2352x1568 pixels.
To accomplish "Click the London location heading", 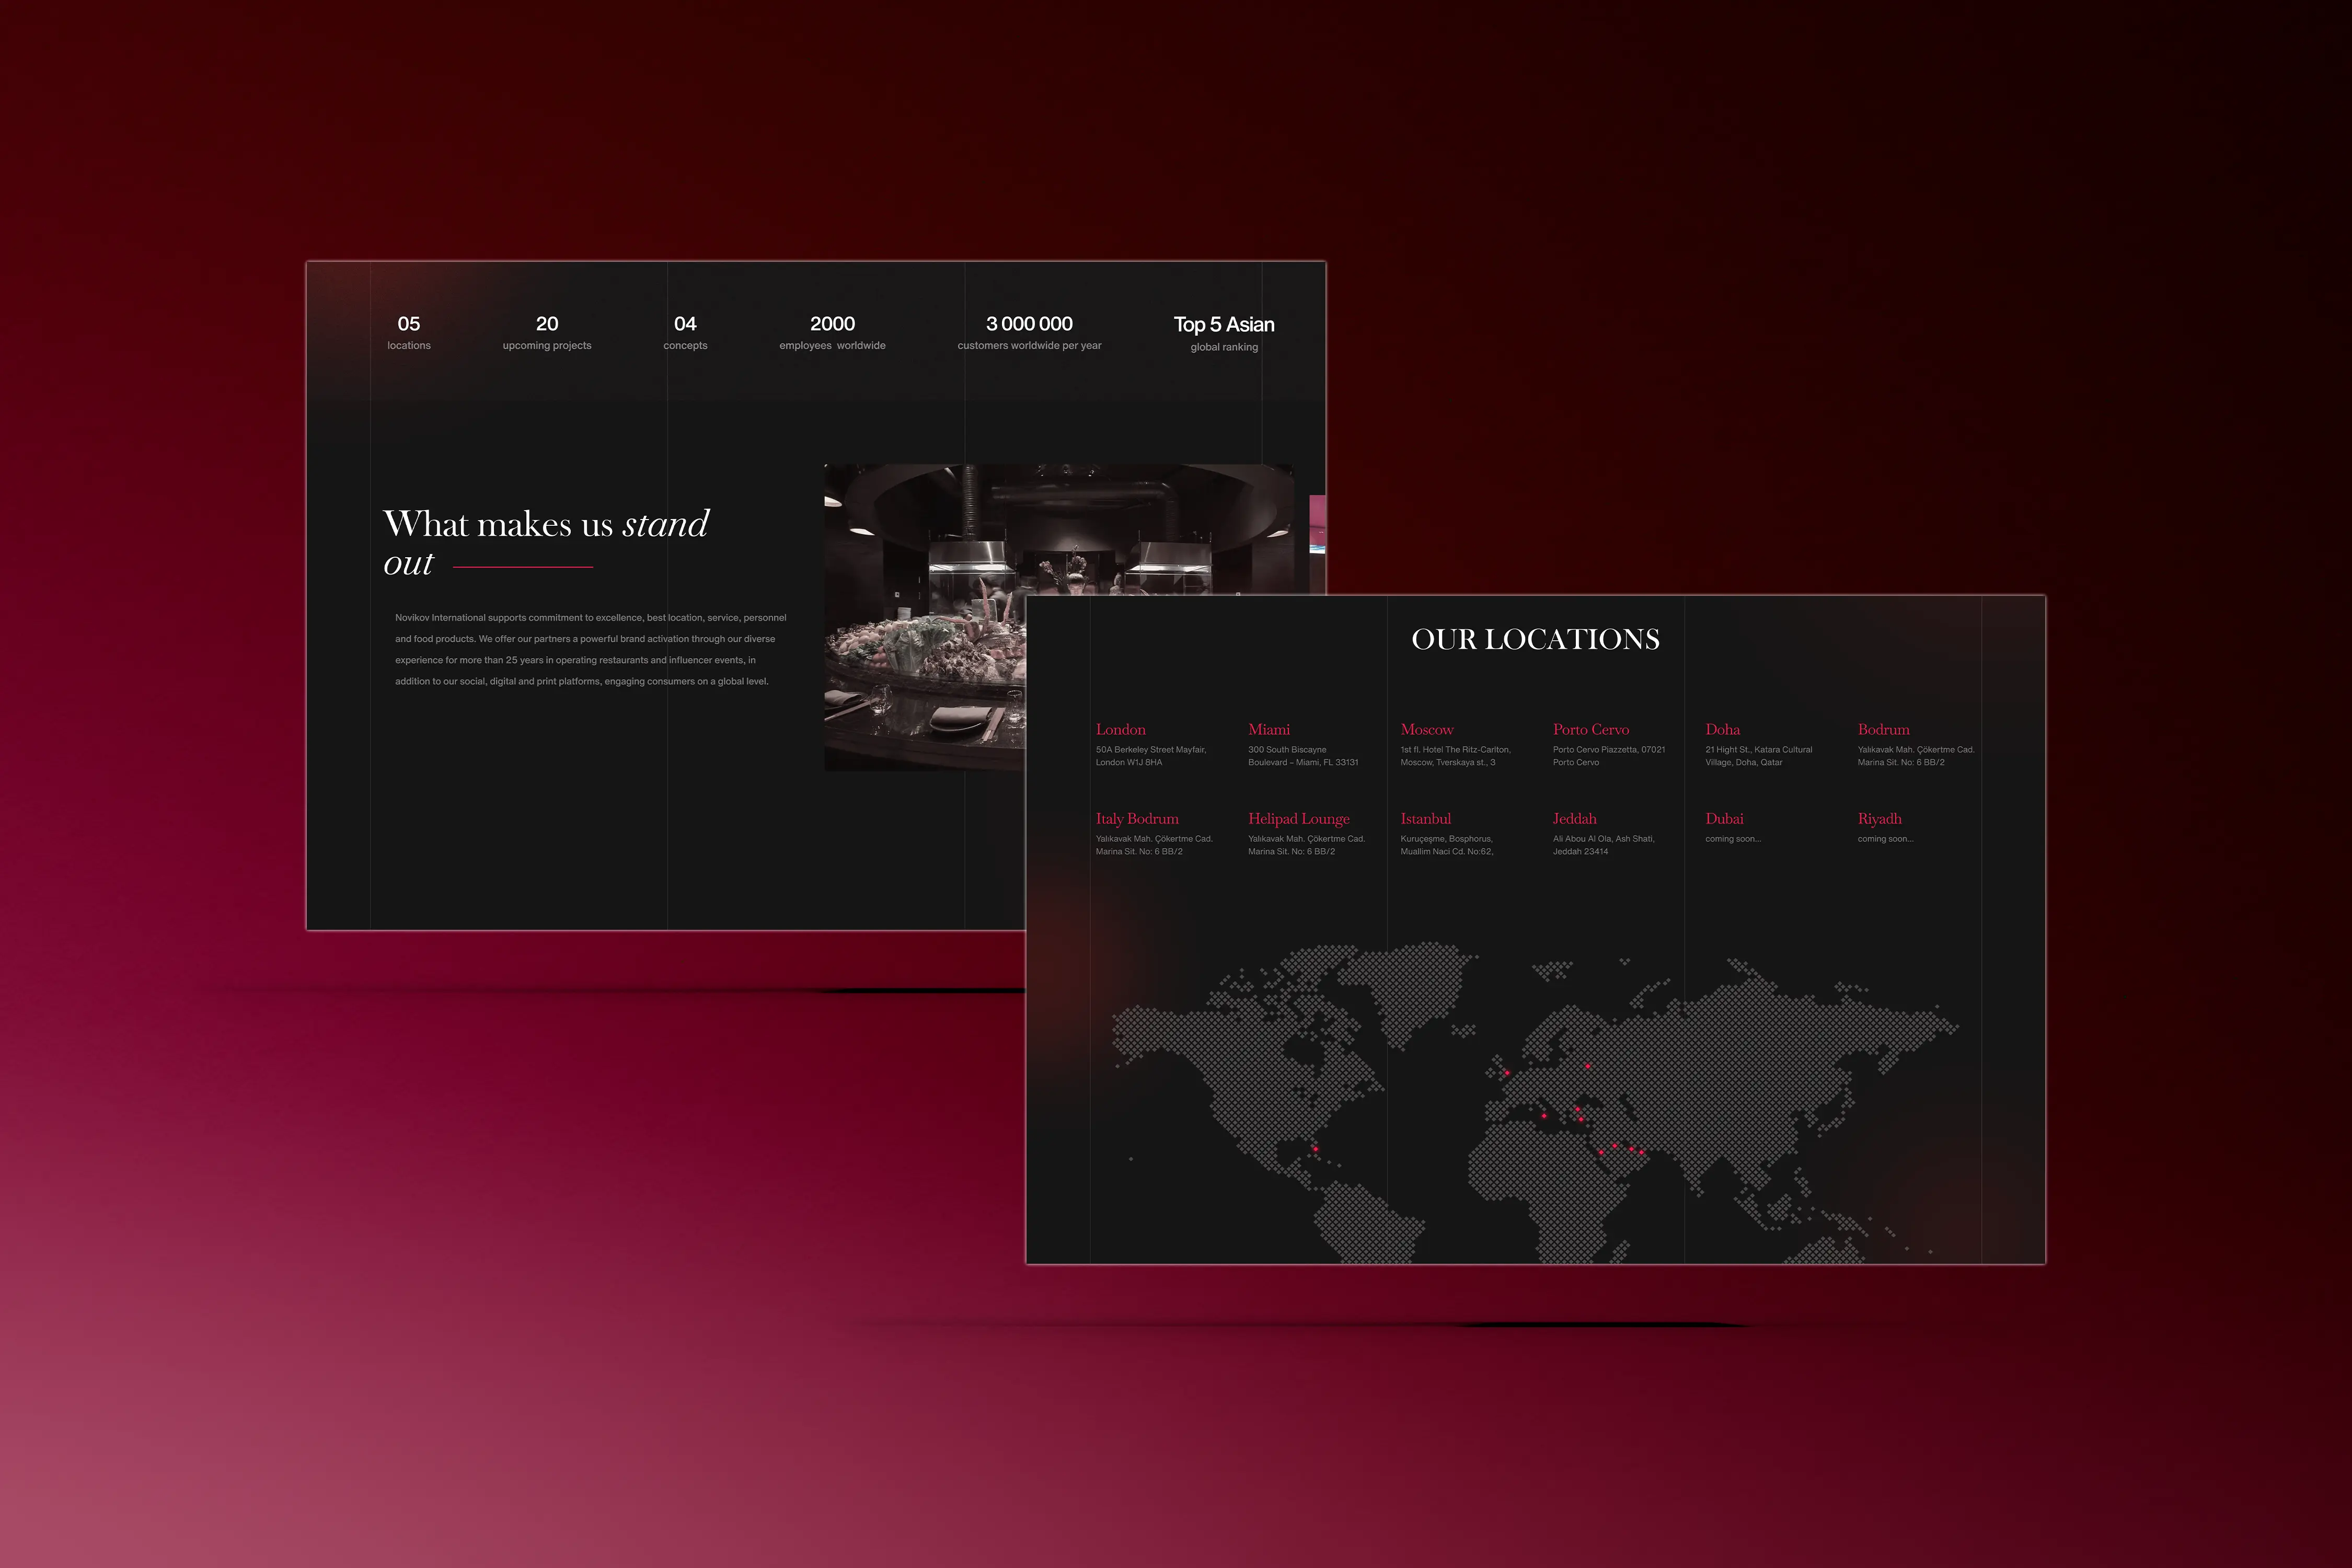I will 1120,729.
